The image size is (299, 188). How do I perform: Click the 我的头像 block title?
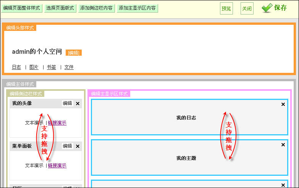coord(22,103)
